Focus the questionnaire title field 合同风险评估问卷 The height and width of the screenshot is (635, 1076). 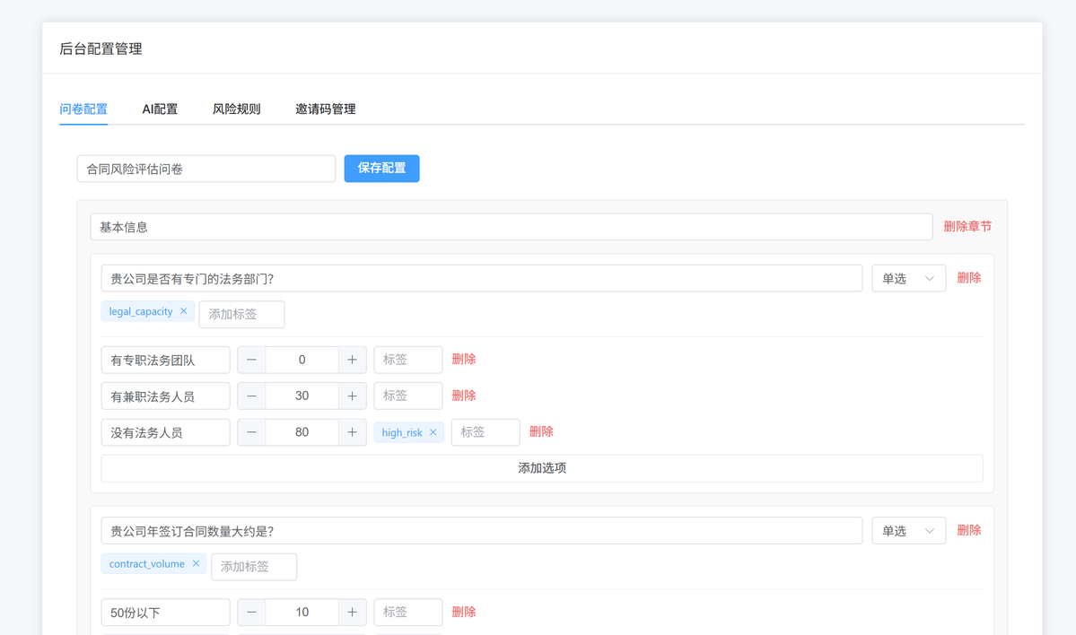(206, 169)
